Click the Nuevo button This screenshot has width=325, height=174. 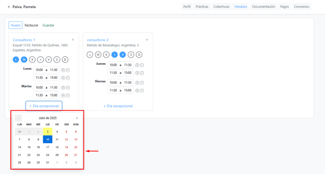pyautogui.click(x=16, y=25)
